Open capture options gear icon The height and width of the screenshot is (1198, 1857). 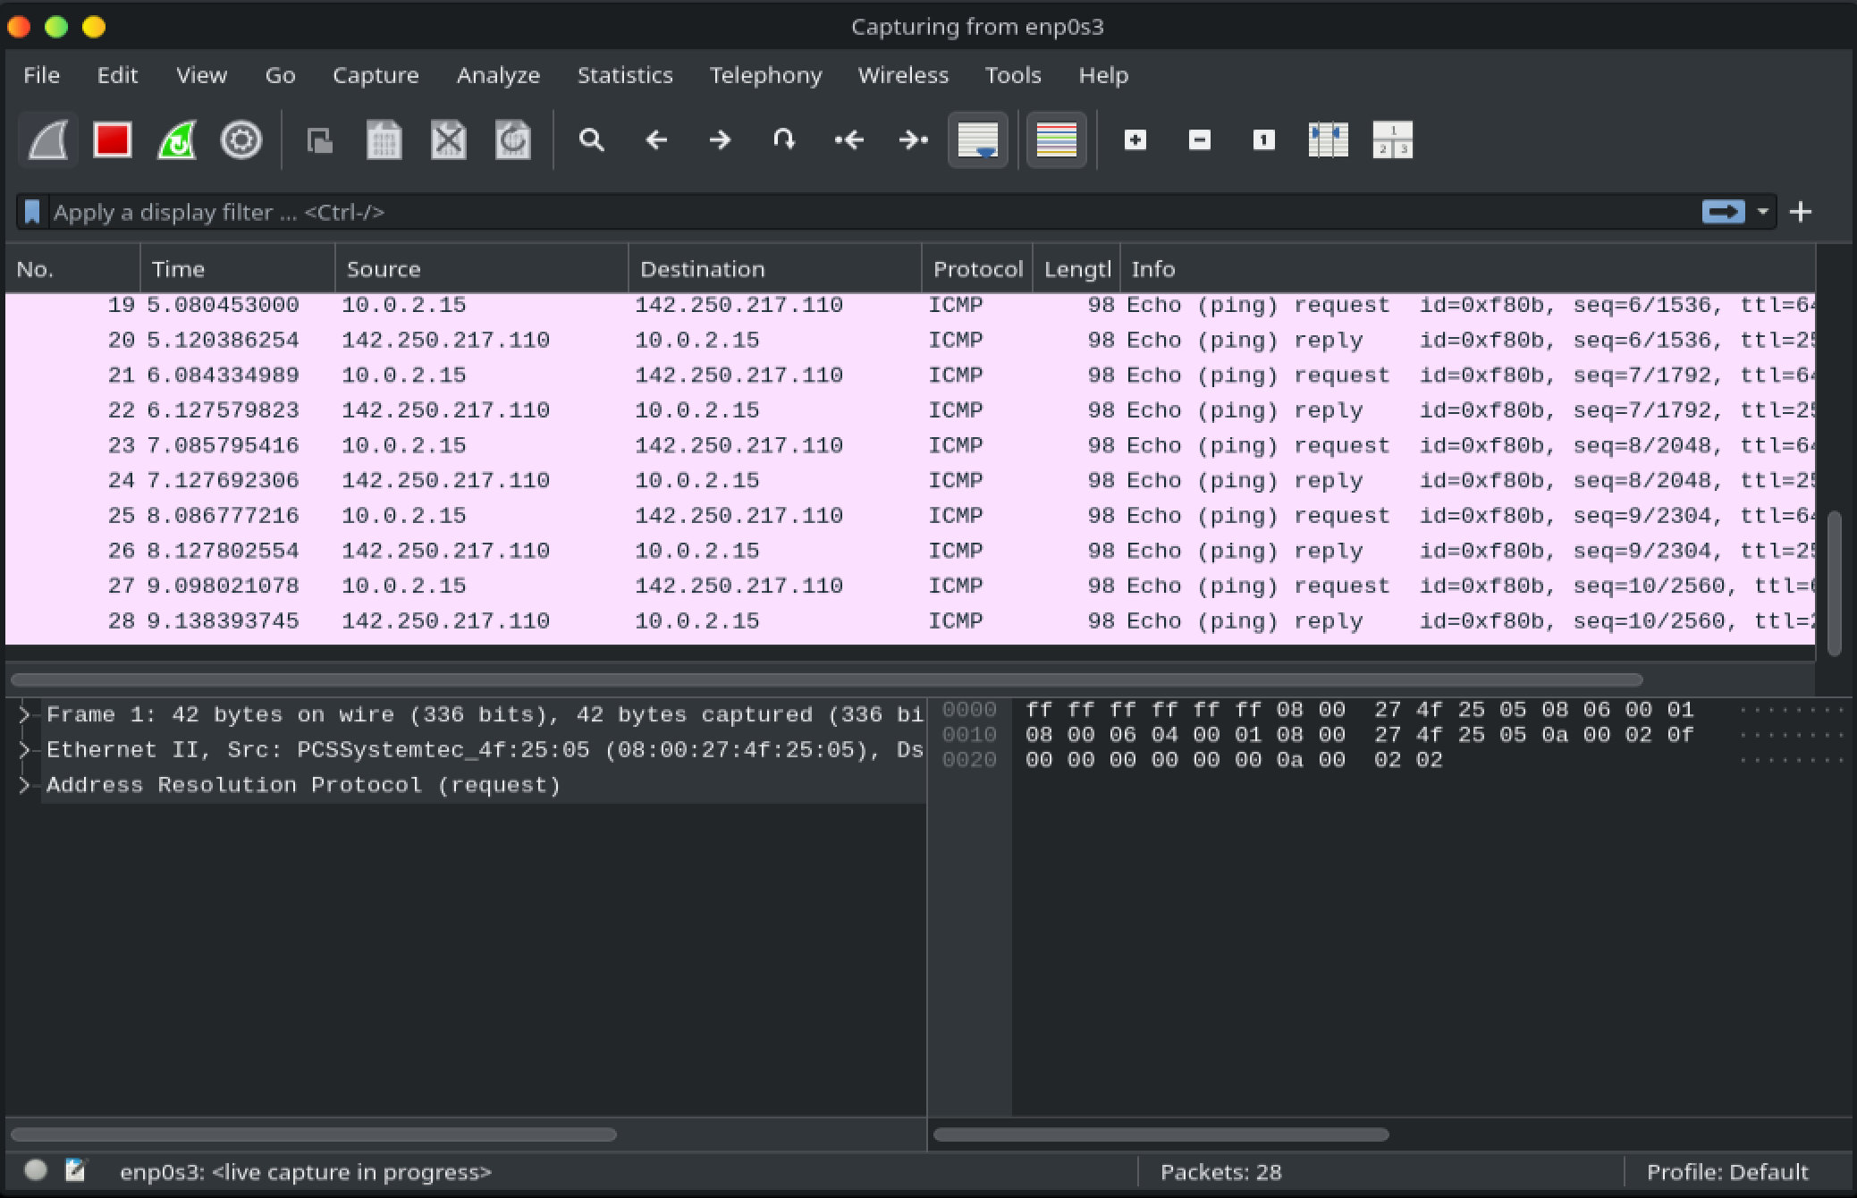tap(241, 140)
